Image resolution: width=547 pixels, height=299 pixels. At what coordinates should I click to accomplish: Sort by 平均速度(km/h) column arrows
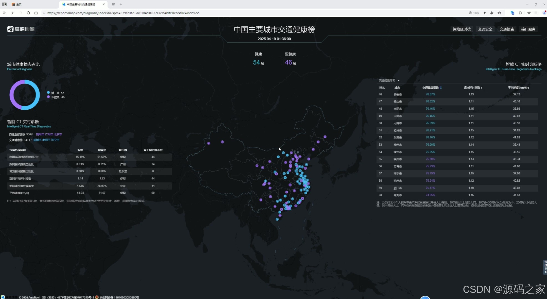[x=529, y=88]
